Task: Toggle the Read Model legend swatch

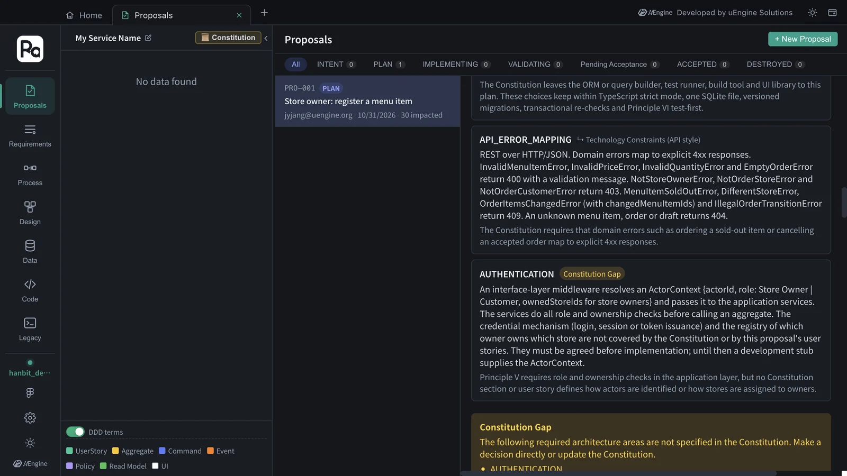Action: pos(103,466)
